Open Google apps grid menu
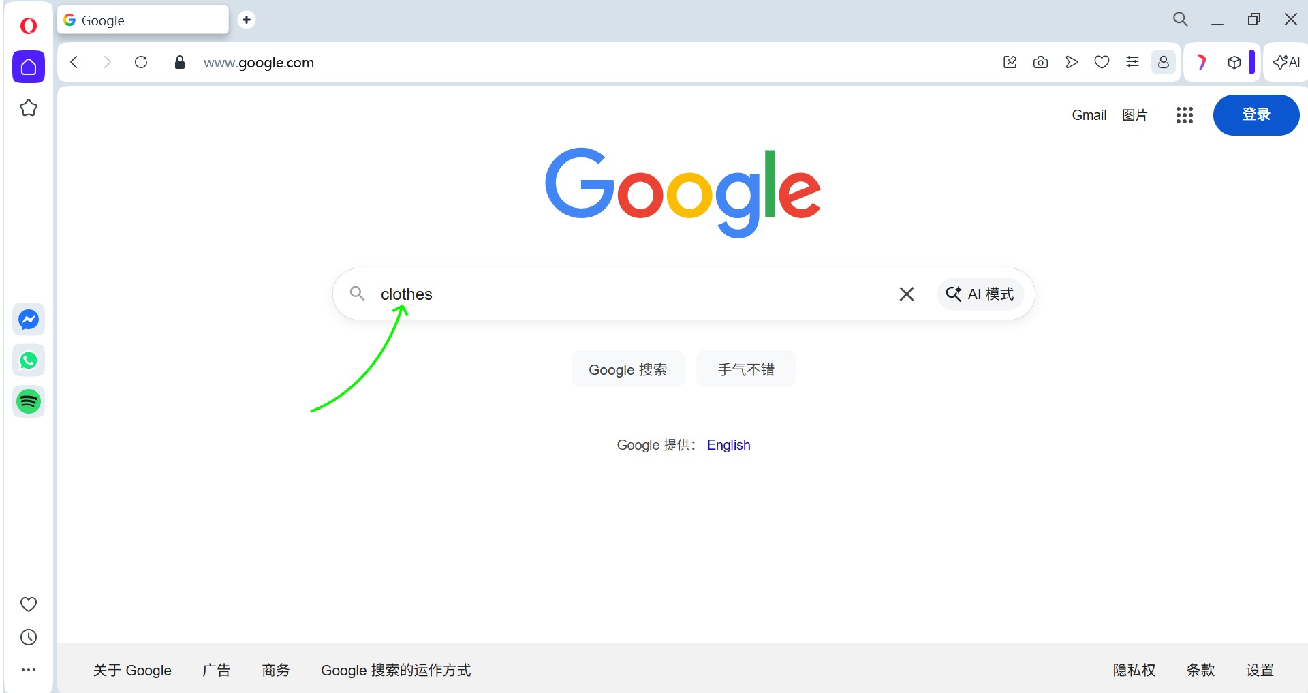Image resolution: width=1308 pixels, height=693 pixels. tap(1184, 115)
